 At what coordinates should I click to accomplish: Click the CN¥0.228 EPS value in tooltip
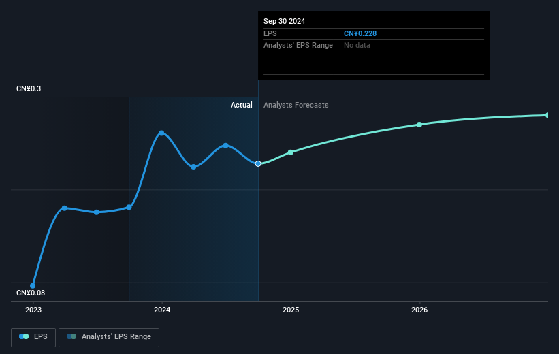pyautogui.click(x=360, y=33)
